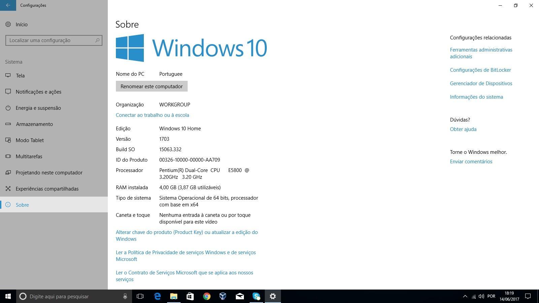The height and width of the screenshot is (303, 539).
Task: Open the Windows Start menu
Action: [8, 296]
